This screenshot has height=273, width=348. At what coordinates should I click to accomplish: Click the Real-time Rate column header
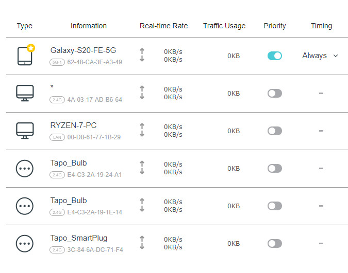pos(163,26)
